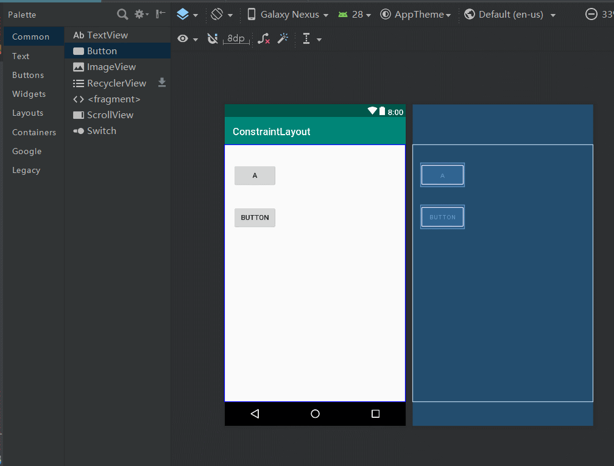Open the design surface layers selector
This screenshot has width=614, height=466.
pyautogui.click(x=187, y=15)
